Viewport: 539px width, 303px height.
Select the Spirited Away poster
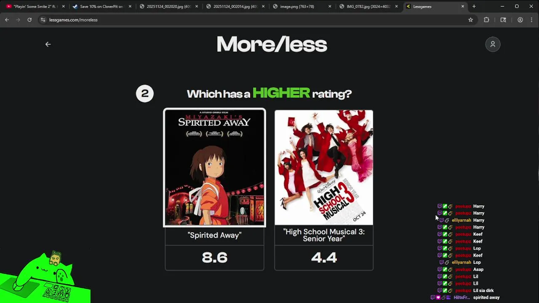tap(214, 167)
